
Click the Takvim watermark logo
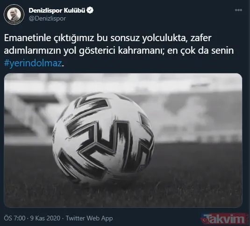point(223,219)
